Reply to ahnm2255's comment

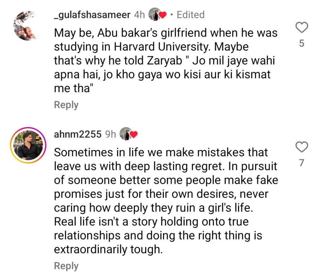[66, 266]
